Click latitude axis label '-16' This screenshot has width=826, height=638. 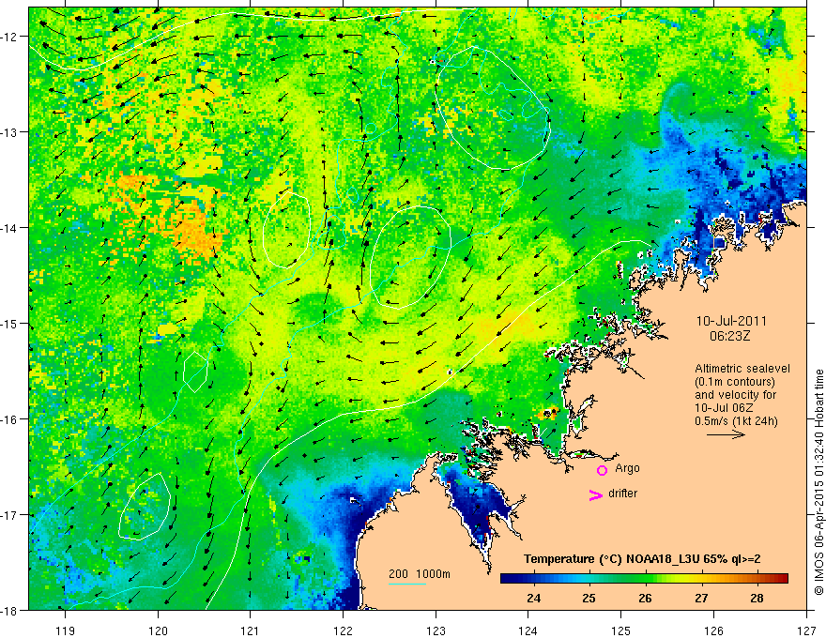point(8,419)
